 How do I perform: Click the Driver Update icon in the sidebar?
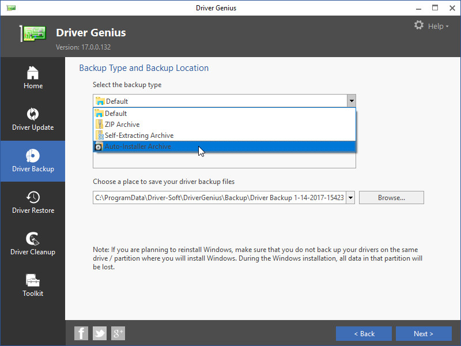[x=33, y=114]
